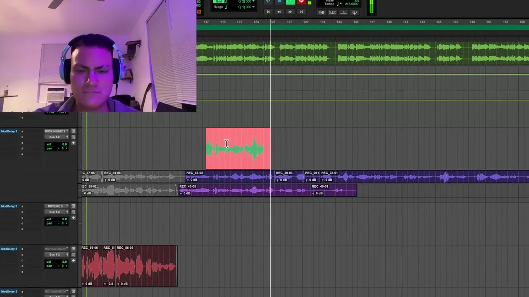Click the orange M icon in toolbar

[x=199, y=12]
